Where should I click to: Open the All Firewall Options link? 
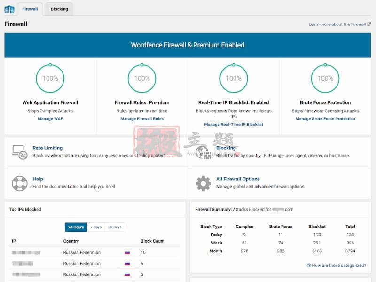[x=238, y=179]
